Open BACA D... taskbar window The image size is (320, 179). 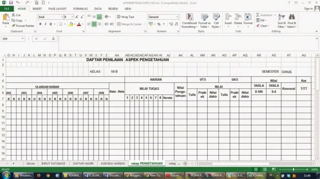[236, 175]
